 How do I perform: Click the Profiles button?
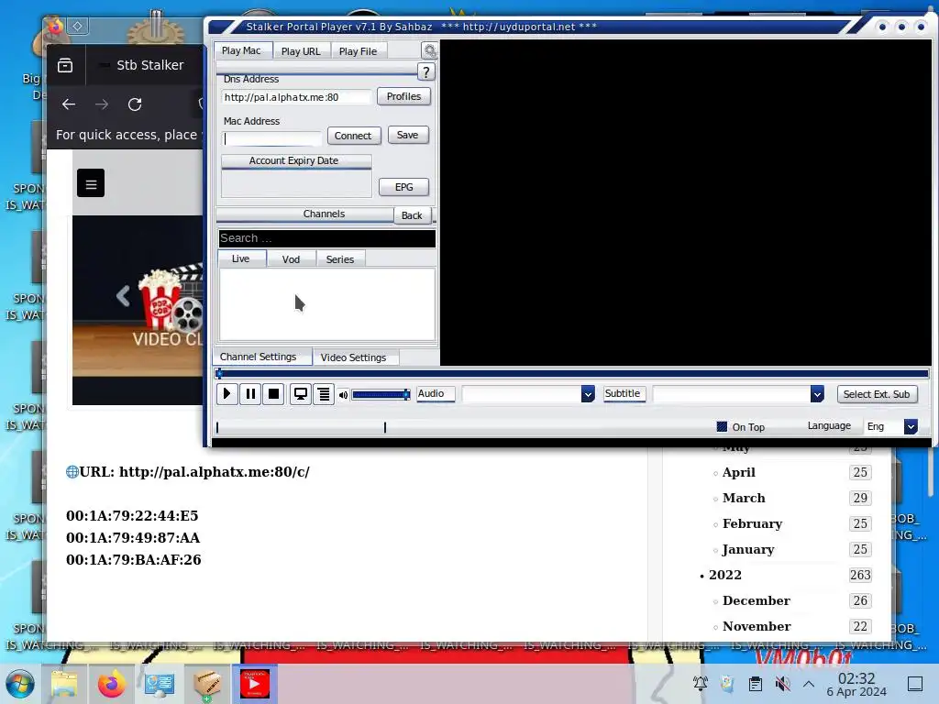click(x=403, y=96)
